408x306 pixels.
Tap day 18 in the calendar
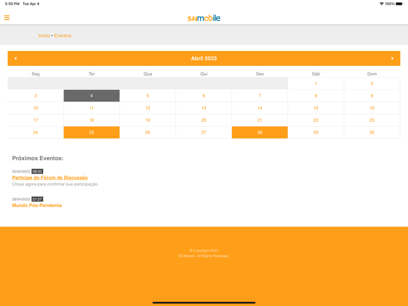coord(92,120)
